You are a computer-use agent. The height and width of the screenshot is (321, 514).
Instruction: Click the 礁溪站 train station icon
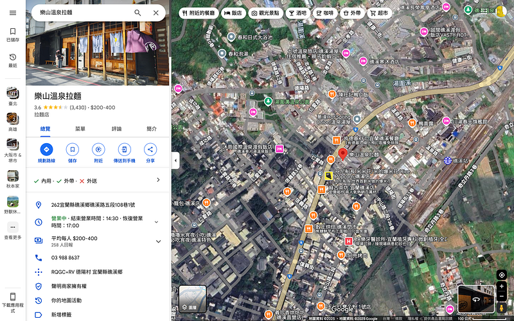[x=447, y=160]
